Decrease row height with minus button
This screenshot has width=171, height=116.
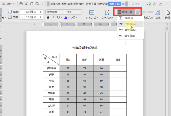click(22, 12)
